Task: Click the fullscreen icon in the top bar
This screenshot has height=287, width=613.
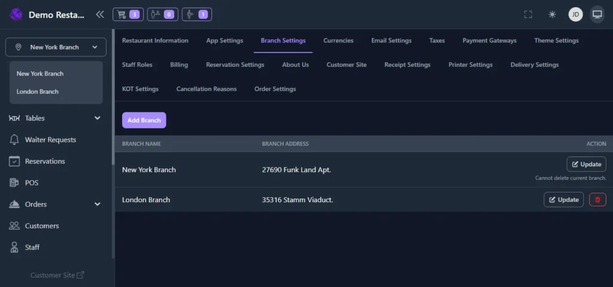Action: point(528,14)
